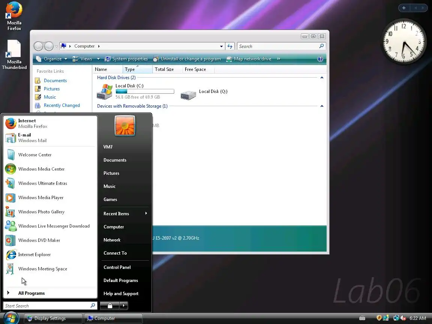Screen dimensions: 432x324
Task: Open Pictures favorite link in Explorer
Action: click(x=51, y=89)
